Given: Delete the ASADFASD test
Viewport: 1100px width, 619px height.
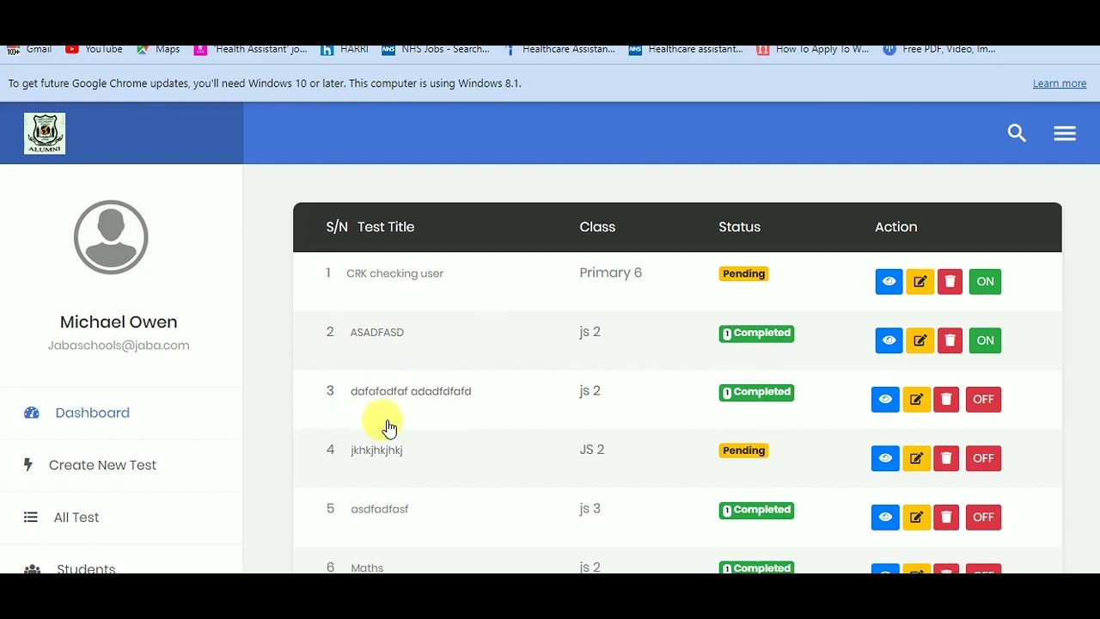Looking at the screenshot, I should [x=950, y=340].
